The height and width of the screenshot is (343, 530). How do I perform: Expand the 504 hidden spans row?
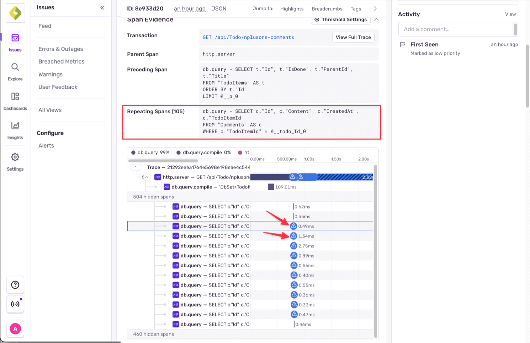tap(250, 197)
